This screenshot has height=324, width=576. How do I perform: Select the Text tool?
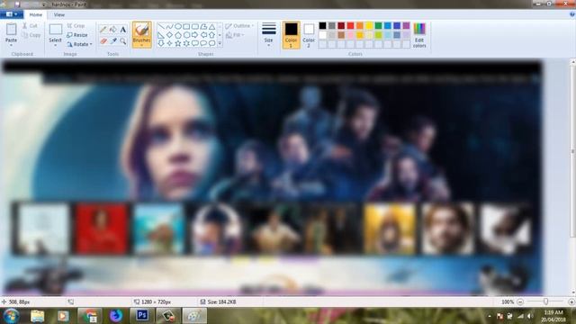point(123,29)
